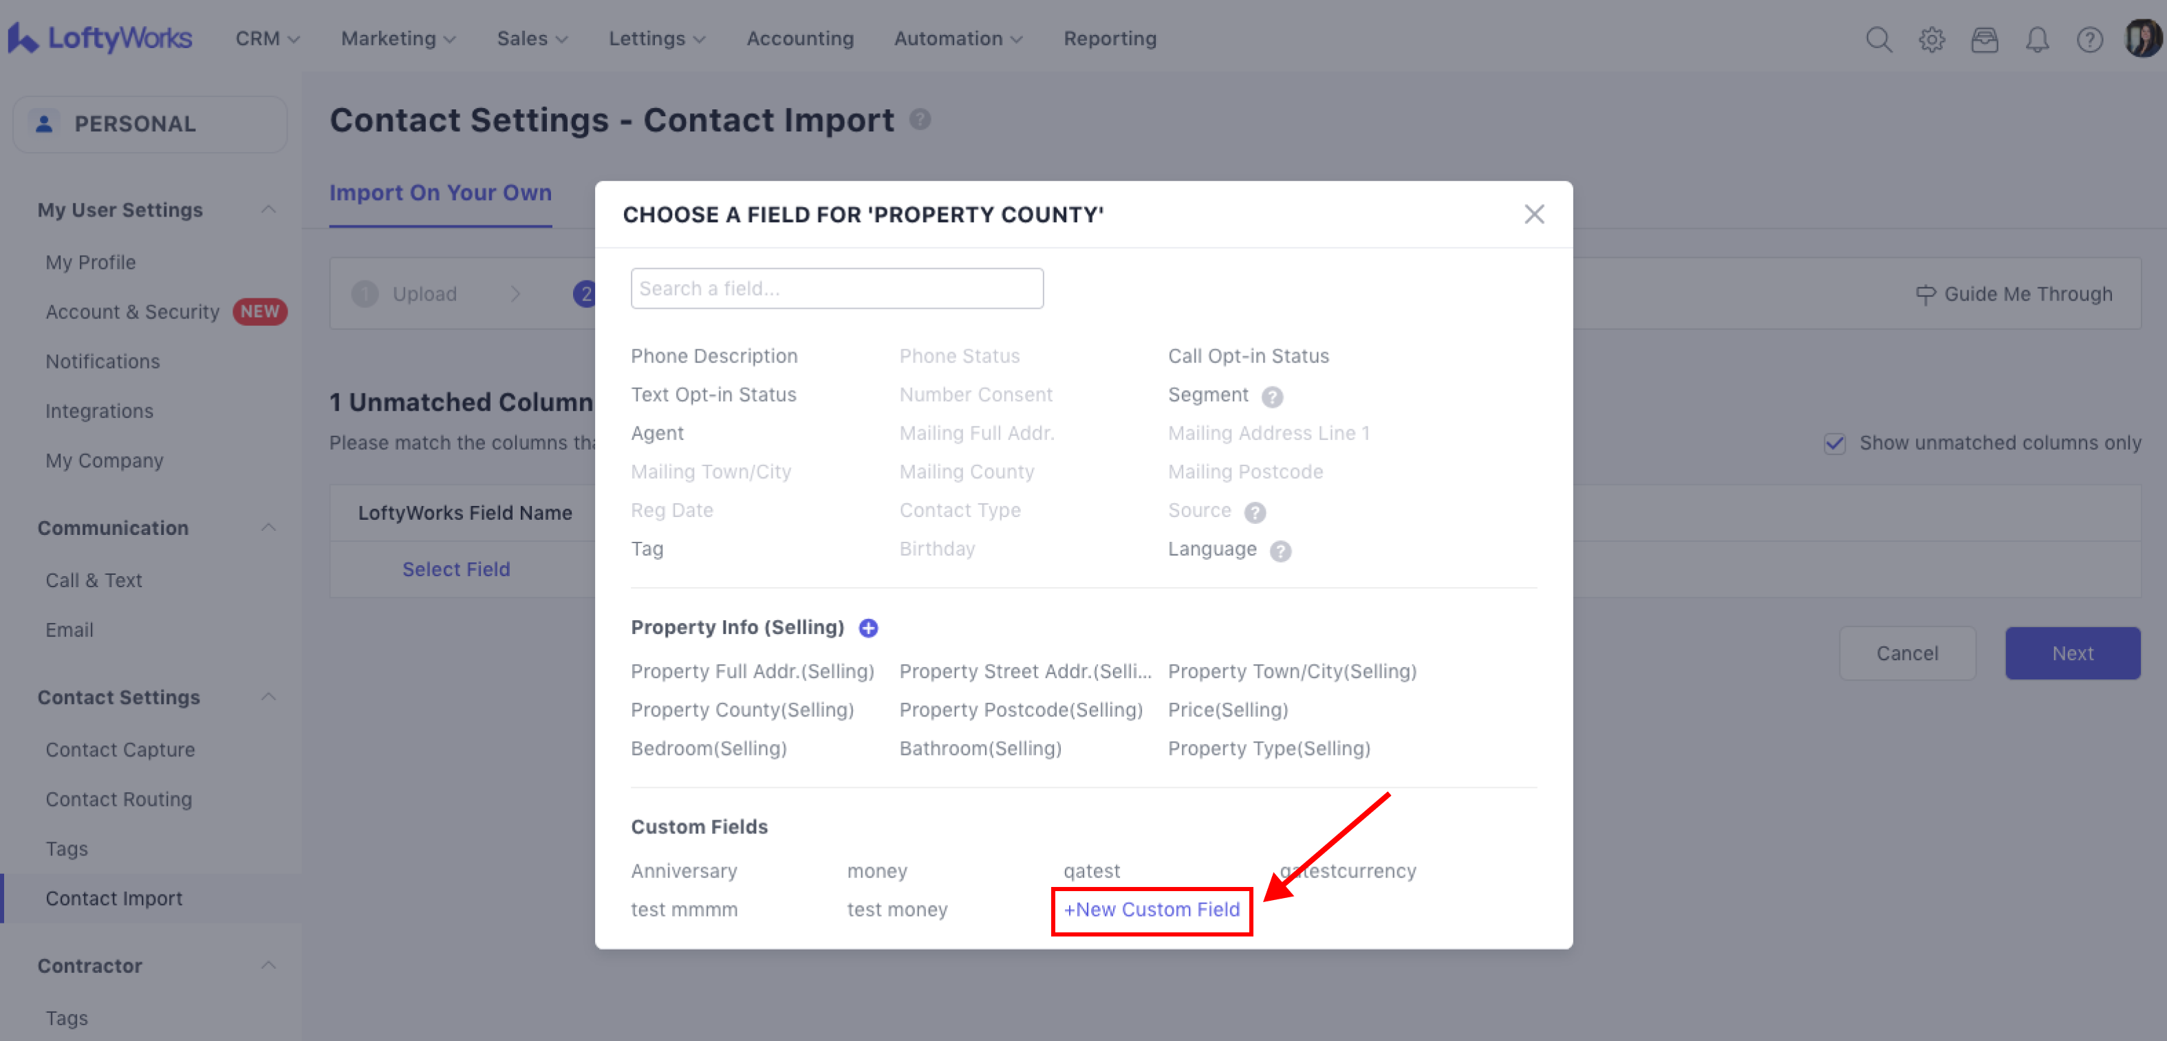Open the Reporting menu item
2167x1041 pixels.
point(1110,39)
